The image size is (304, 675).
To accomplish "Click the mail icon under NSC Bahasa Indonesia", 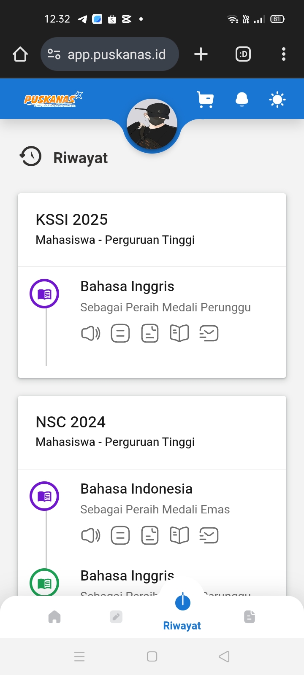I will click(209, 535).
